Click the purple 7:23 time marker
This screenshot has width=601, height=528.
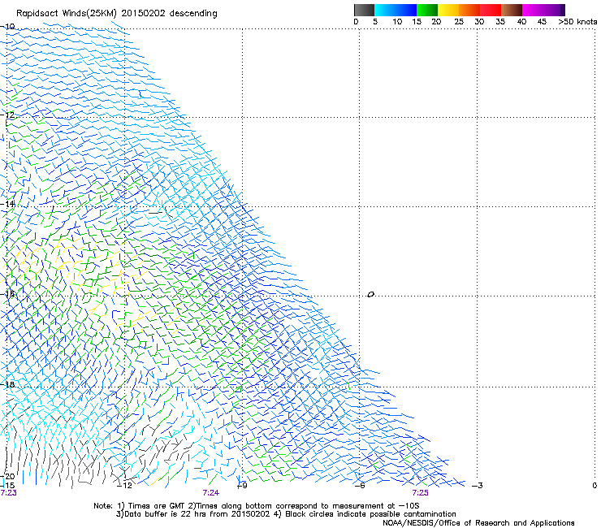(8, 493)
